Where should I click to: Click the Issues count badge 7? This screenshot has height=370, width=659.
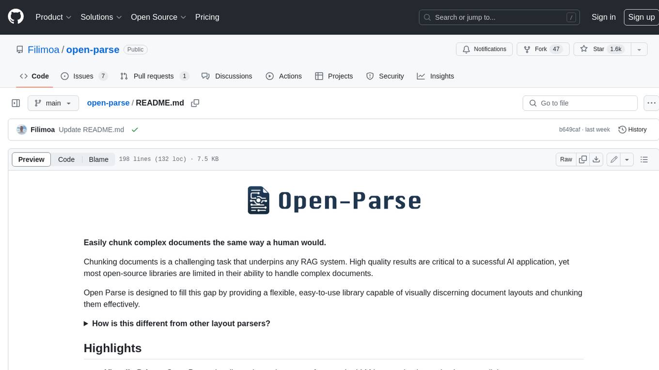[x=103, y=76]
